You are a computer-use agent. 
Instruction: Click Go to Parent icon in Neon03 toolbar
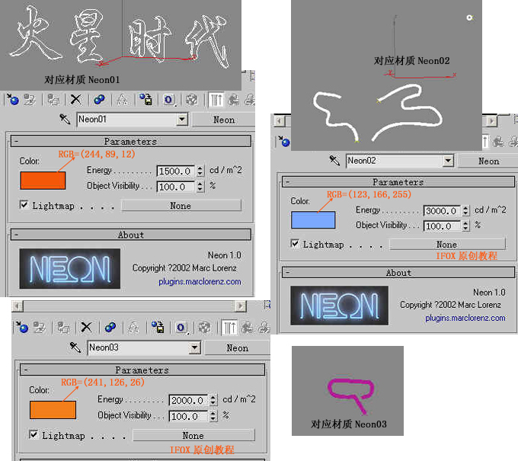tap(247, 327)
